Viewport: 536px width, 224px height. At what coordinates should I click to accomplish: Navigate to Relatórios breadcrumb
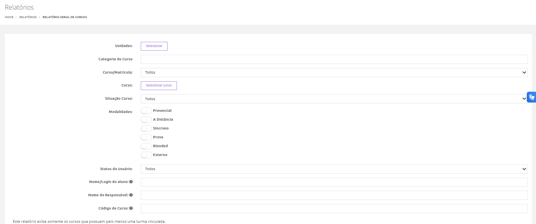pos(28,17)
